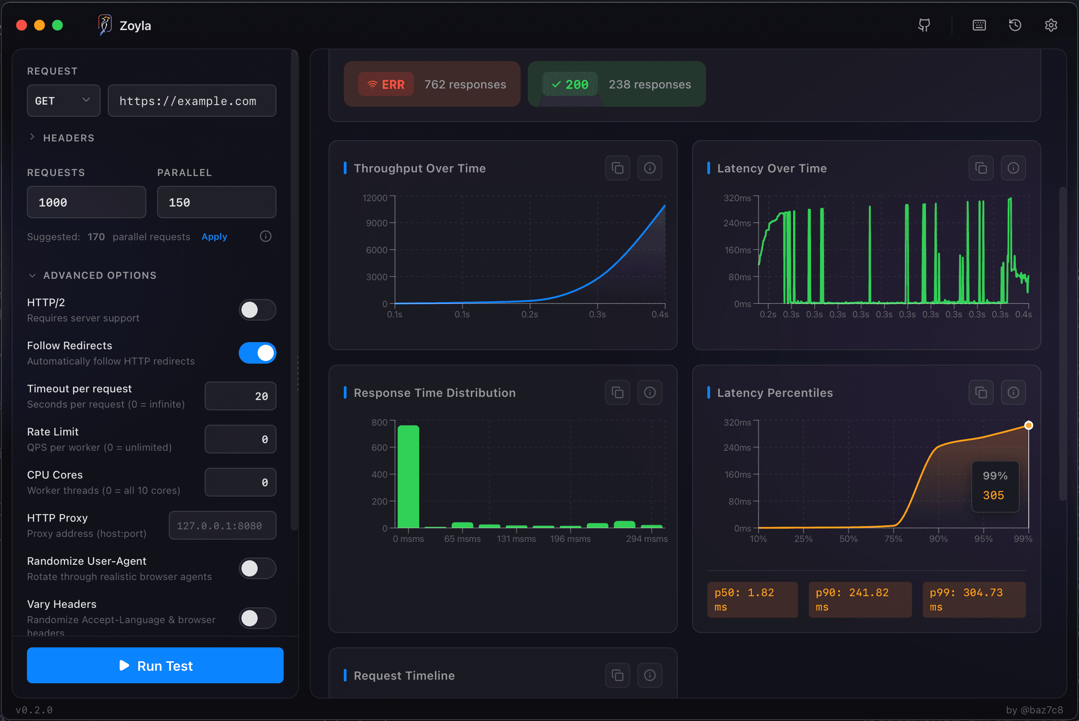Image resolution: width=1079 pixels, height=721 pixels.
Task: Enable Randomize User-Agent rotation
Action: (257, 568)
